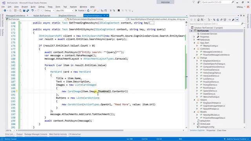Open the 100 % zoom level dropdown

10,130
